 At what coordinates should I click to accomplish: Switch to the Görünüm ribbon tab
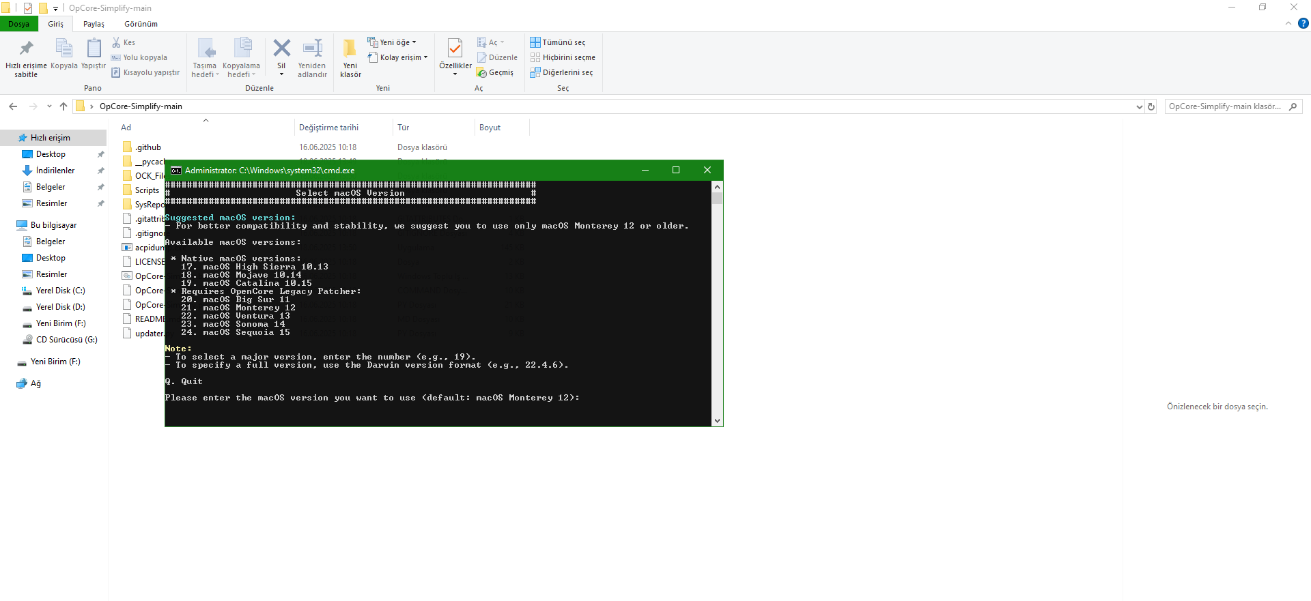141,24
